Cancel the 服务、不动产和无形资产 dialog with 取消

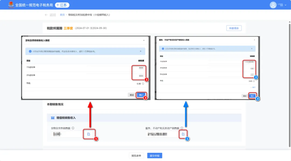tap(244, 96)
